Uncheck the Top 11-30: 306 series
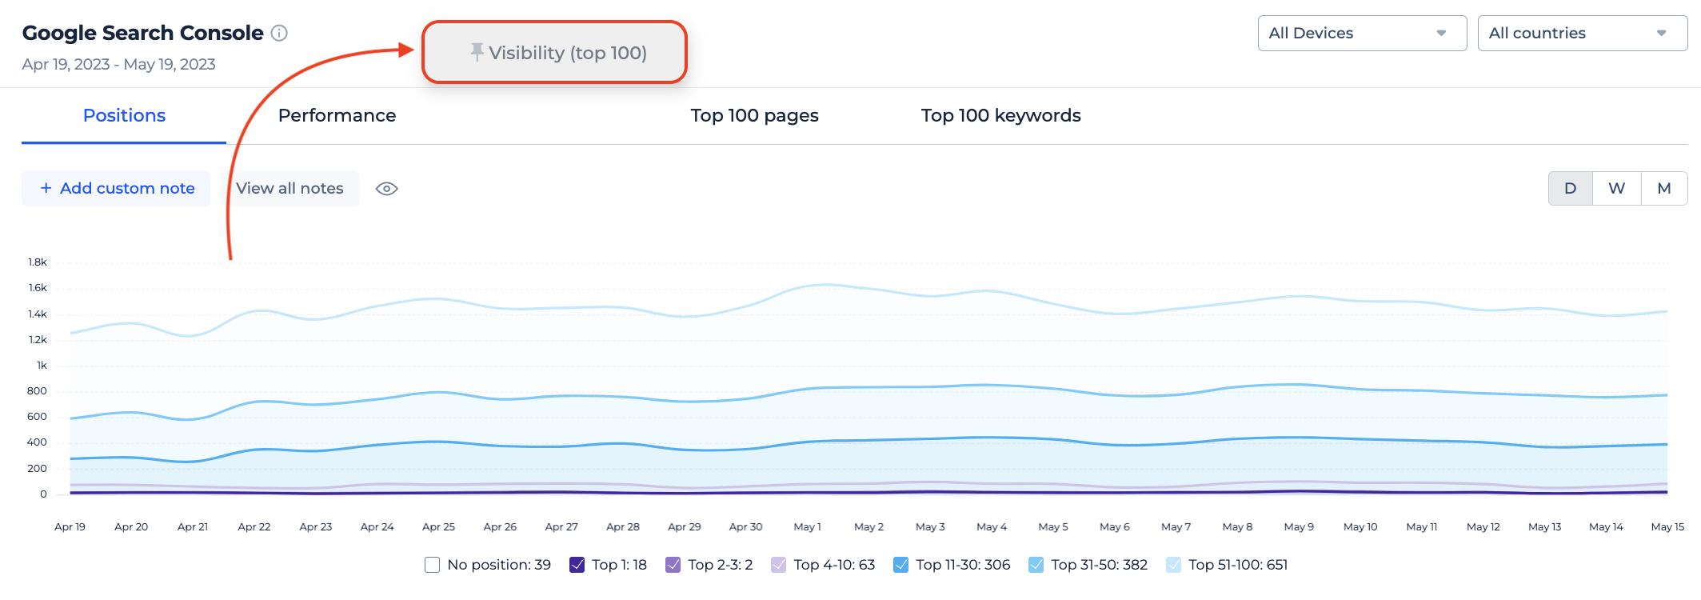The height and width of the screenshot is (600, 1701). [x=901, y=565]
